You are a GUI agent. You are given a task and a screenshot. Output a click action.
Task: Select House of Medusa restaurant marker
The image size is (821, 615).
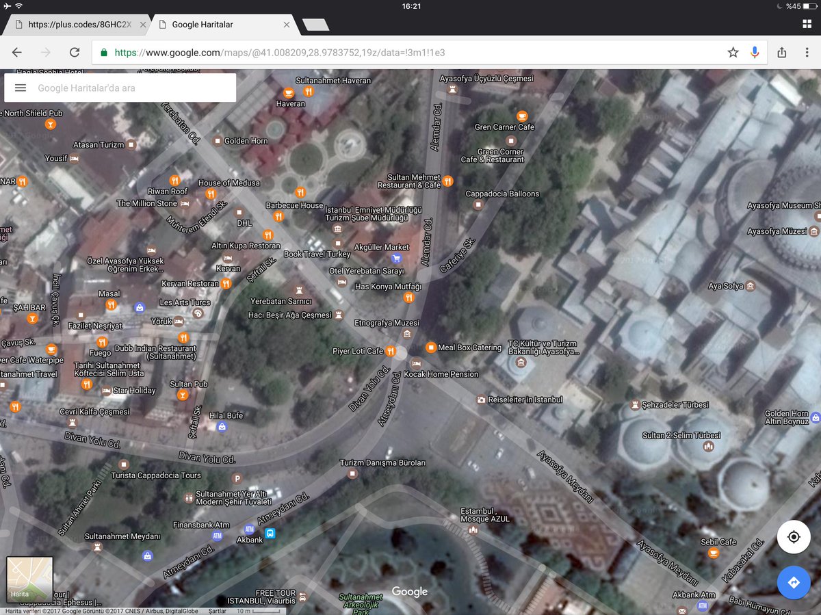point(211,194)
